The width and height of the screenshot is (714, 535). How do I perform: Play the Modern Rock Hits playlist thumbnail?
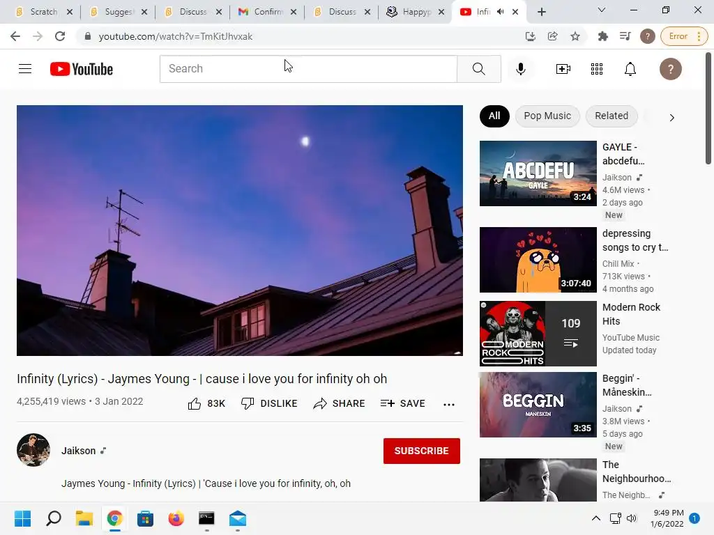pos(538,334)
